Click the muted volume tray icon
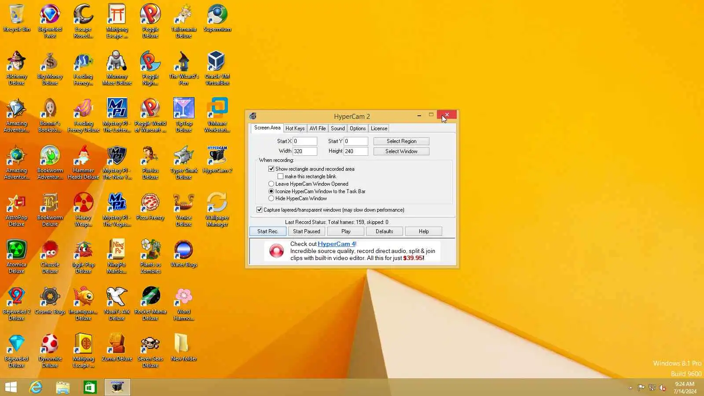Viewport: 704px width, 396px height. pos(663,388)
